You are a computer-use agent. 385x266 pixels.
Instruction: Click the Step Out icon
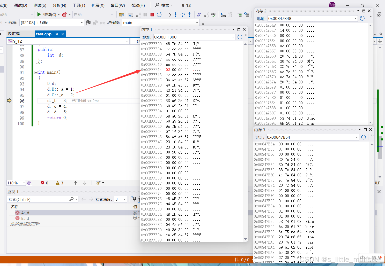(189, 15)
